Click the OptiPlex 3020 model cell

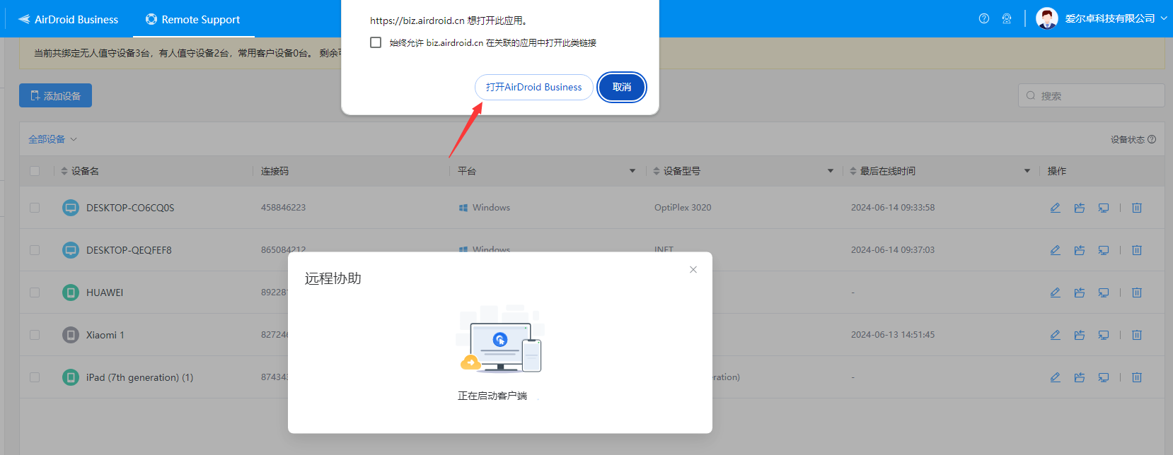(x=683, y=208)
